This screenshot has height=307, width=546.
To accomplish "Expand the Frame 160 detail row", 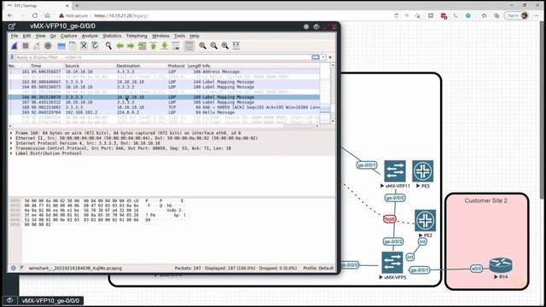I will point(11,133).
